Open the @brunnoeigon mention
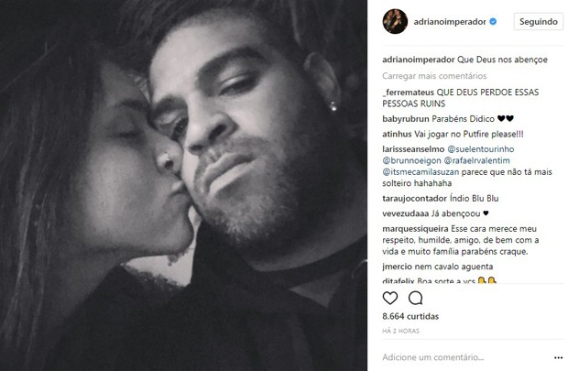Screen dimensions: 568x371 click(411, 160)
